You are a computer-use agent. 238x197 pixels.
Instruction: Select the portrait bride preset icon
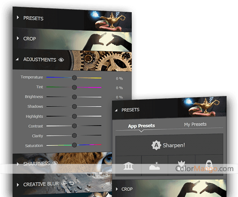208,167
